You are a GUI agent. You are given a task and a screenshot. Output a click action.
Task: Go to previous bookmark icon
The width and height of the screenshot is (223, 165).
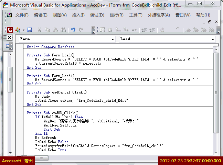pyautogui.click(x=204, y=30)
